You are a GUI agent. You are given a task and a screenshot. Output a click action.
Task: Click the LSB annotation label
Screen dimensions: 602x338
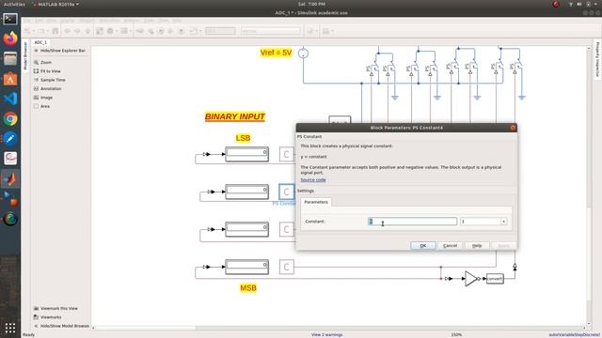[243, 138]
